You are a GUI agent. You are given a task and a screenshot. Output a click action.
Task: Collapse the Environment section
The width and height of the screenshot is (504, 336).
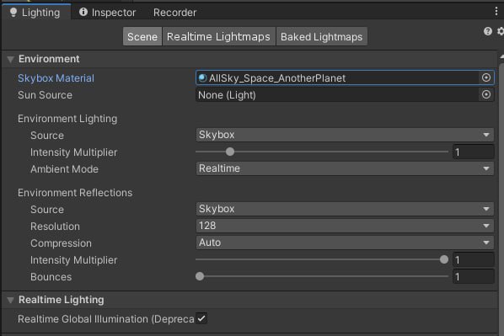(11, 59)
